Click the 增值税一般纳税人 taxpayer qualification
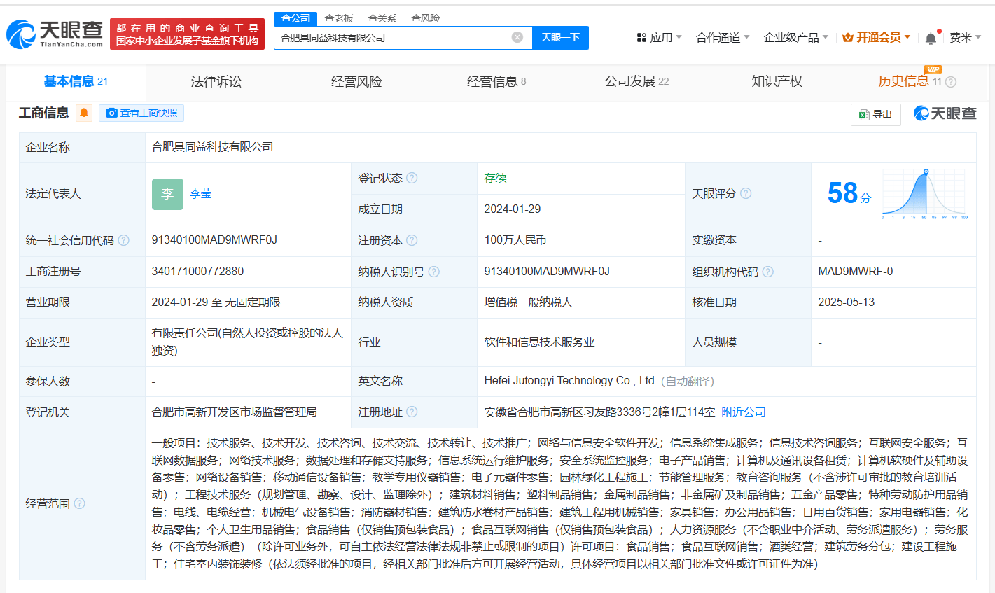Screen dimensions: 995x593 [x=529, y=302]
